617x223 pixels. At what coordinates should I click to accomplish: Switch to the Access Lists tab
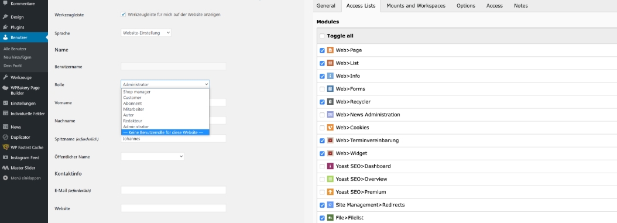coord(361,6)
